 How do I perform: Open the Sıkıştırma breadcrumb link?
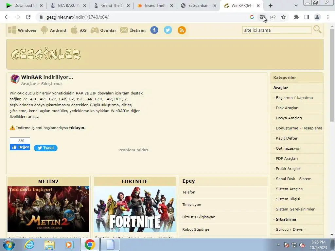coord(51,84)
